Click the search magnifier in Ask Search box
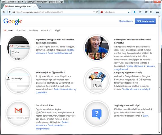Screen dimensions: 162x135 point(129,12)
